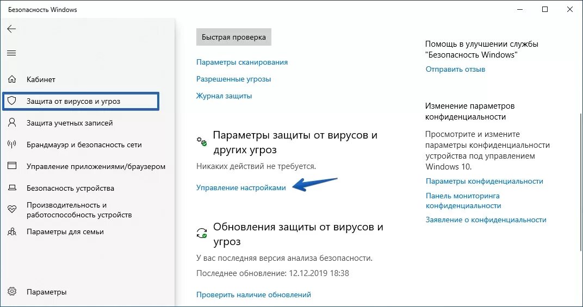Click the family icon
The width and height of the screenshot is (583, 307).
coord(12,231)
